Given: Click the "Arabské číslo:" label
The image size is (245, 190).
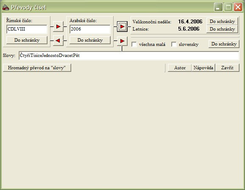Looking at the screenshot, I should click(83, 20).
